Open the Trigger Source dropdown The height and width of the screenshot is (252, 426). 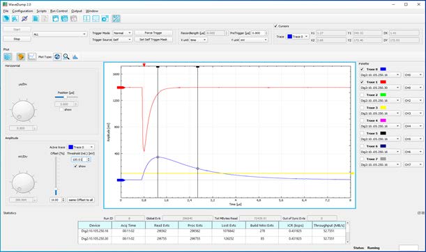(123, 40)
